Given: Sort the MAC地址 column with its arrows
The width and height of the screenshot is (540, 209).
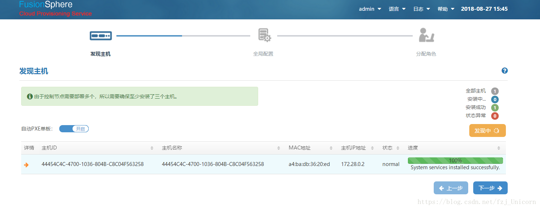Looking at the screenshot, I should (331, 147).
